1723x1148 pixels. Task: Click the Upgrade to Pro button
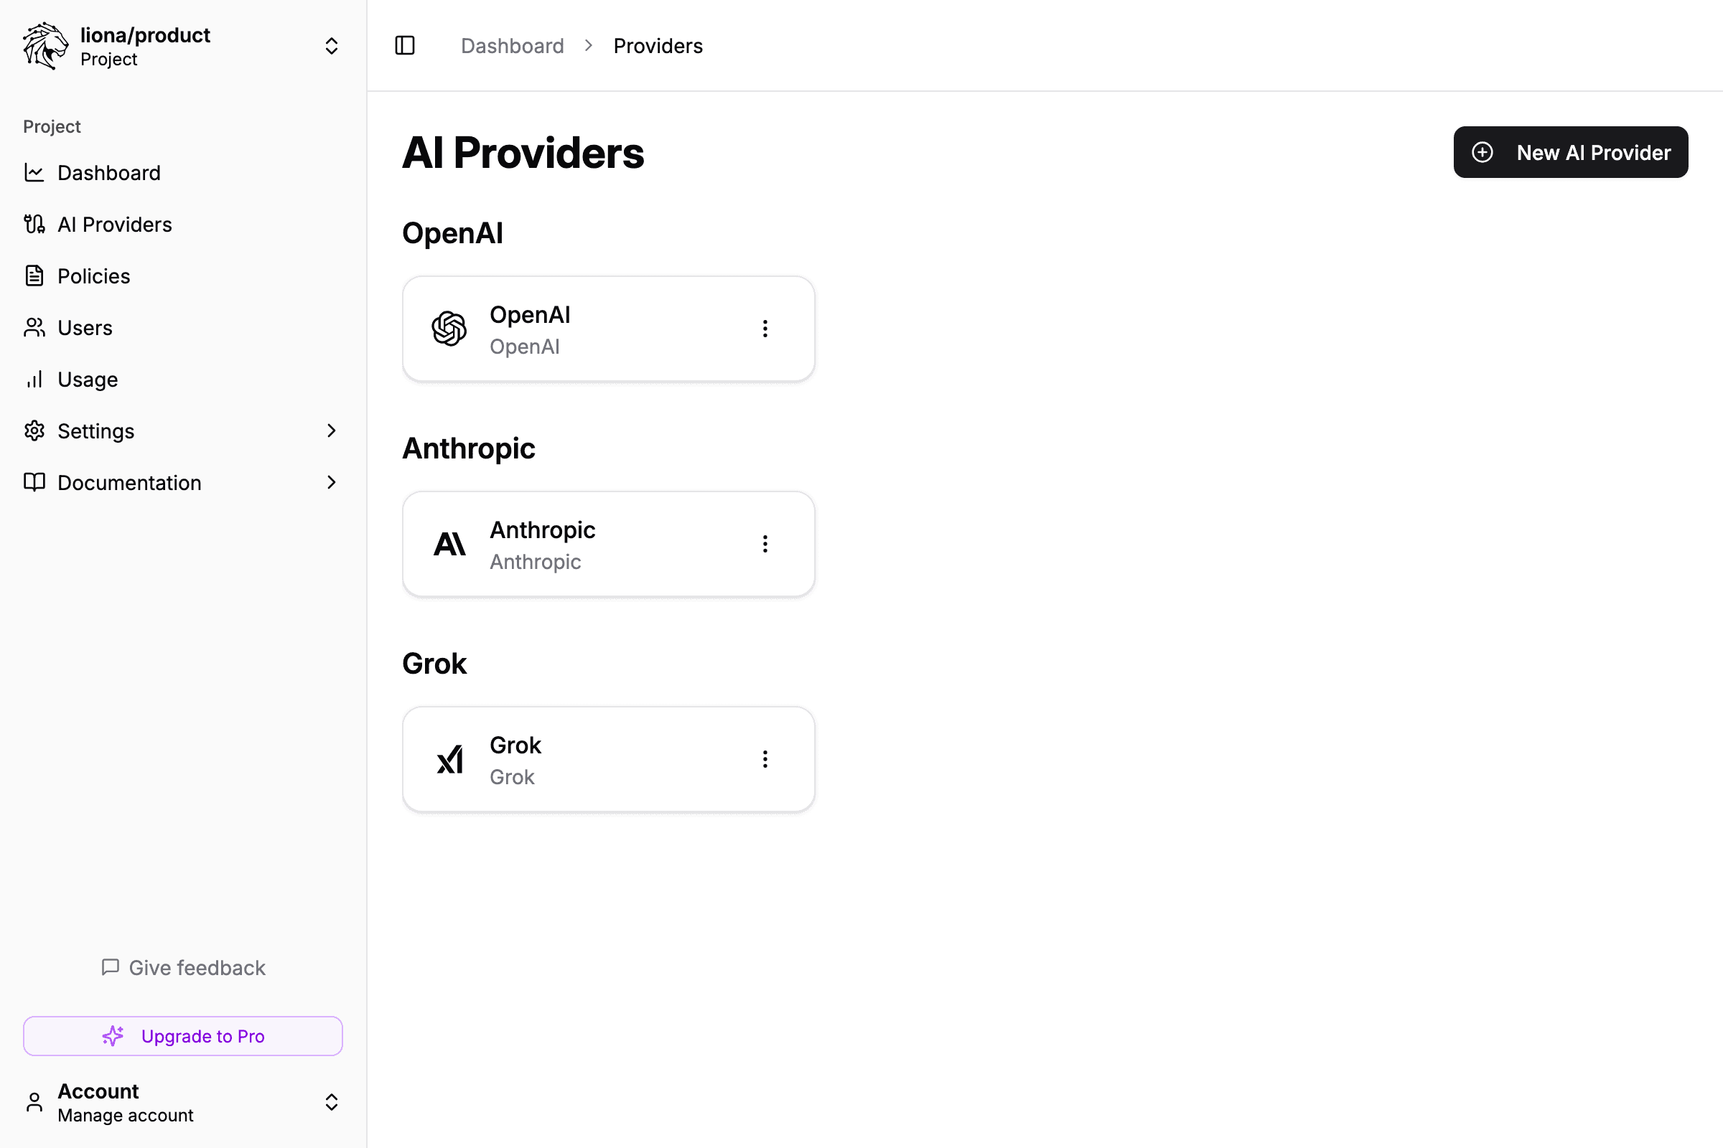(x=183, y=1036)
